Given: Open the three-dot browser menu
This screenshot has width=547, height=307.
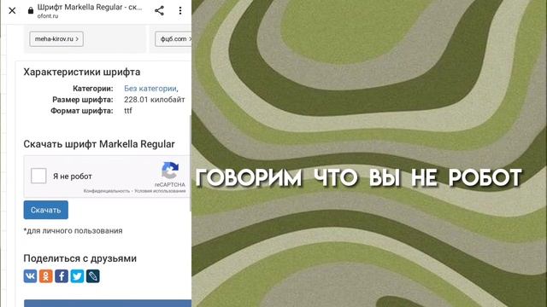Looking at the screenshot, I should click(180, 11).
